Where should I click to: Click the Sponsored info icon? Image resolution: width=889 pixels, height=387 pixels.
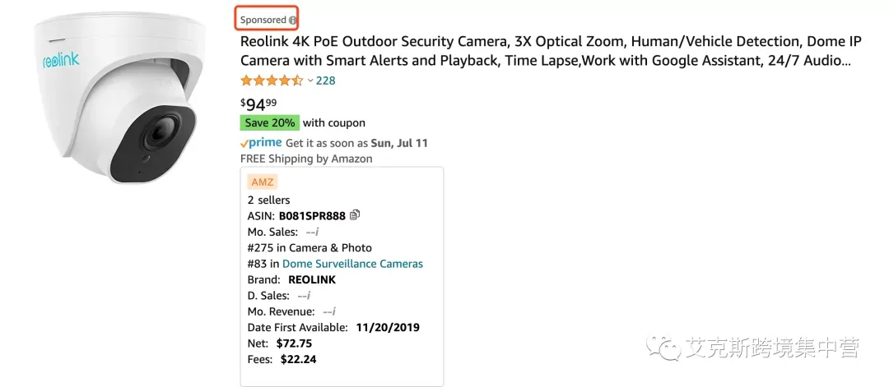[292, 21]
